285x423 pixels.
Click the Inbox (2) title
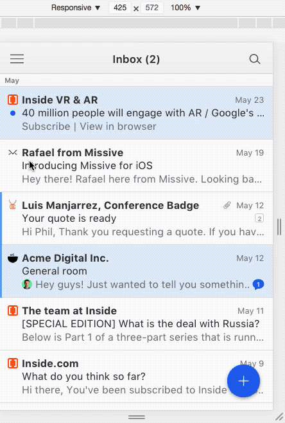click(136, 59)
